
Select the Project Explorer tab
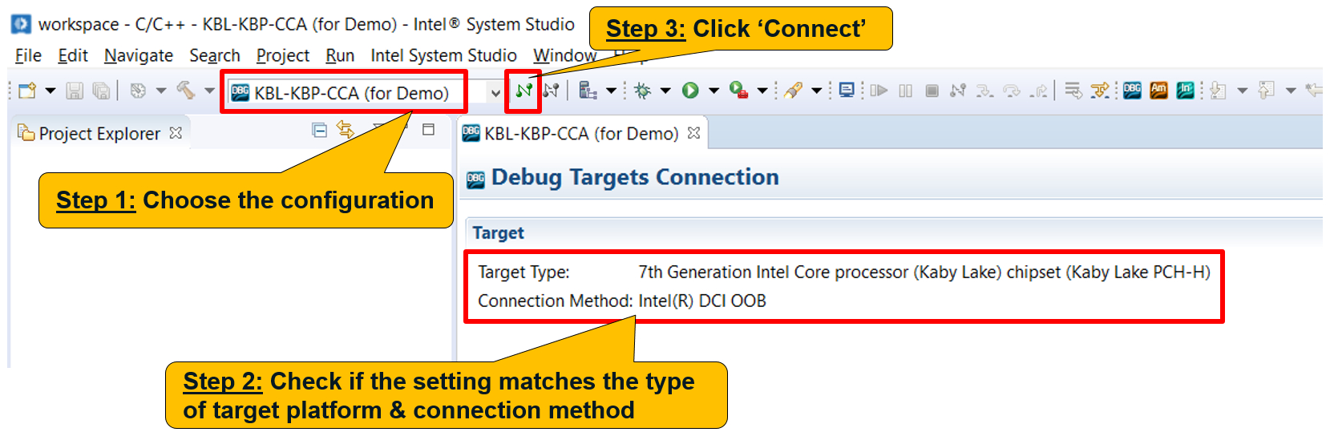pos(99,134)
